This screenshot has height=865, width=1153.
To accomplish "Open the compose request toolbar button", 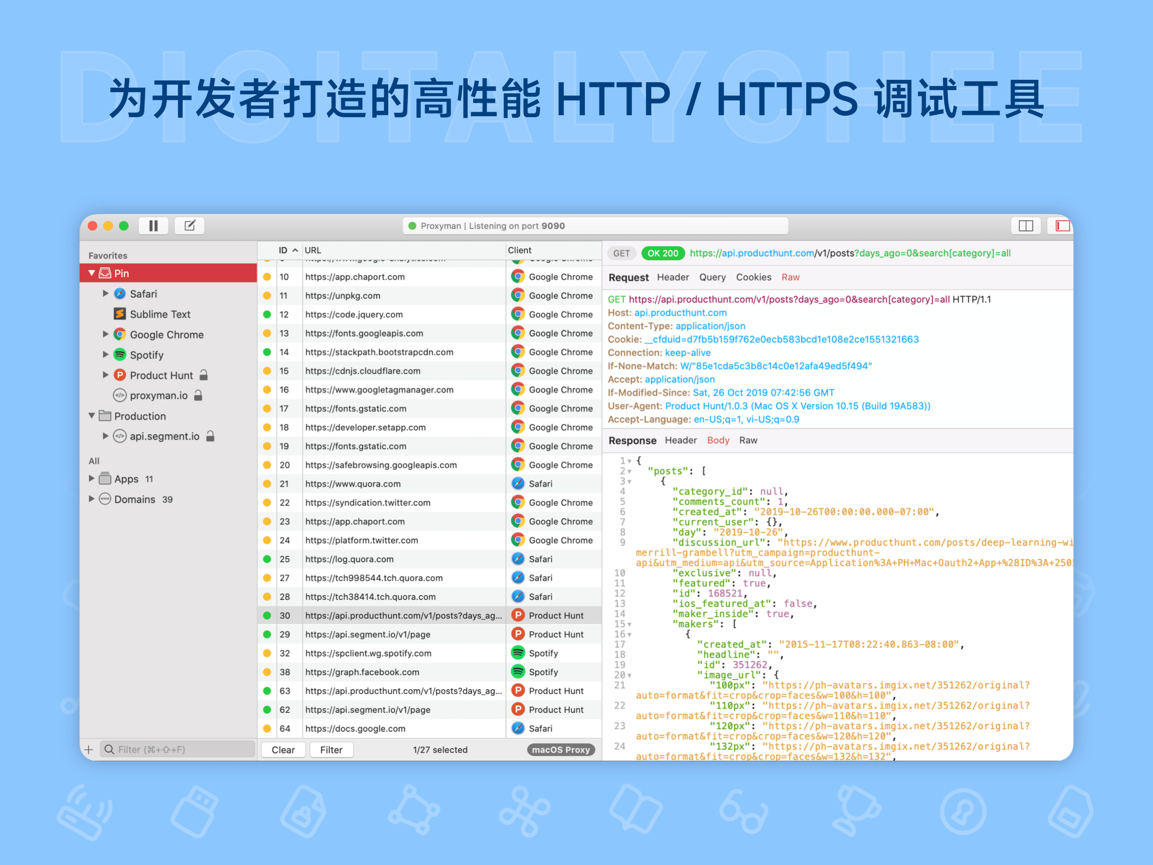I will (x=189, y=225).
